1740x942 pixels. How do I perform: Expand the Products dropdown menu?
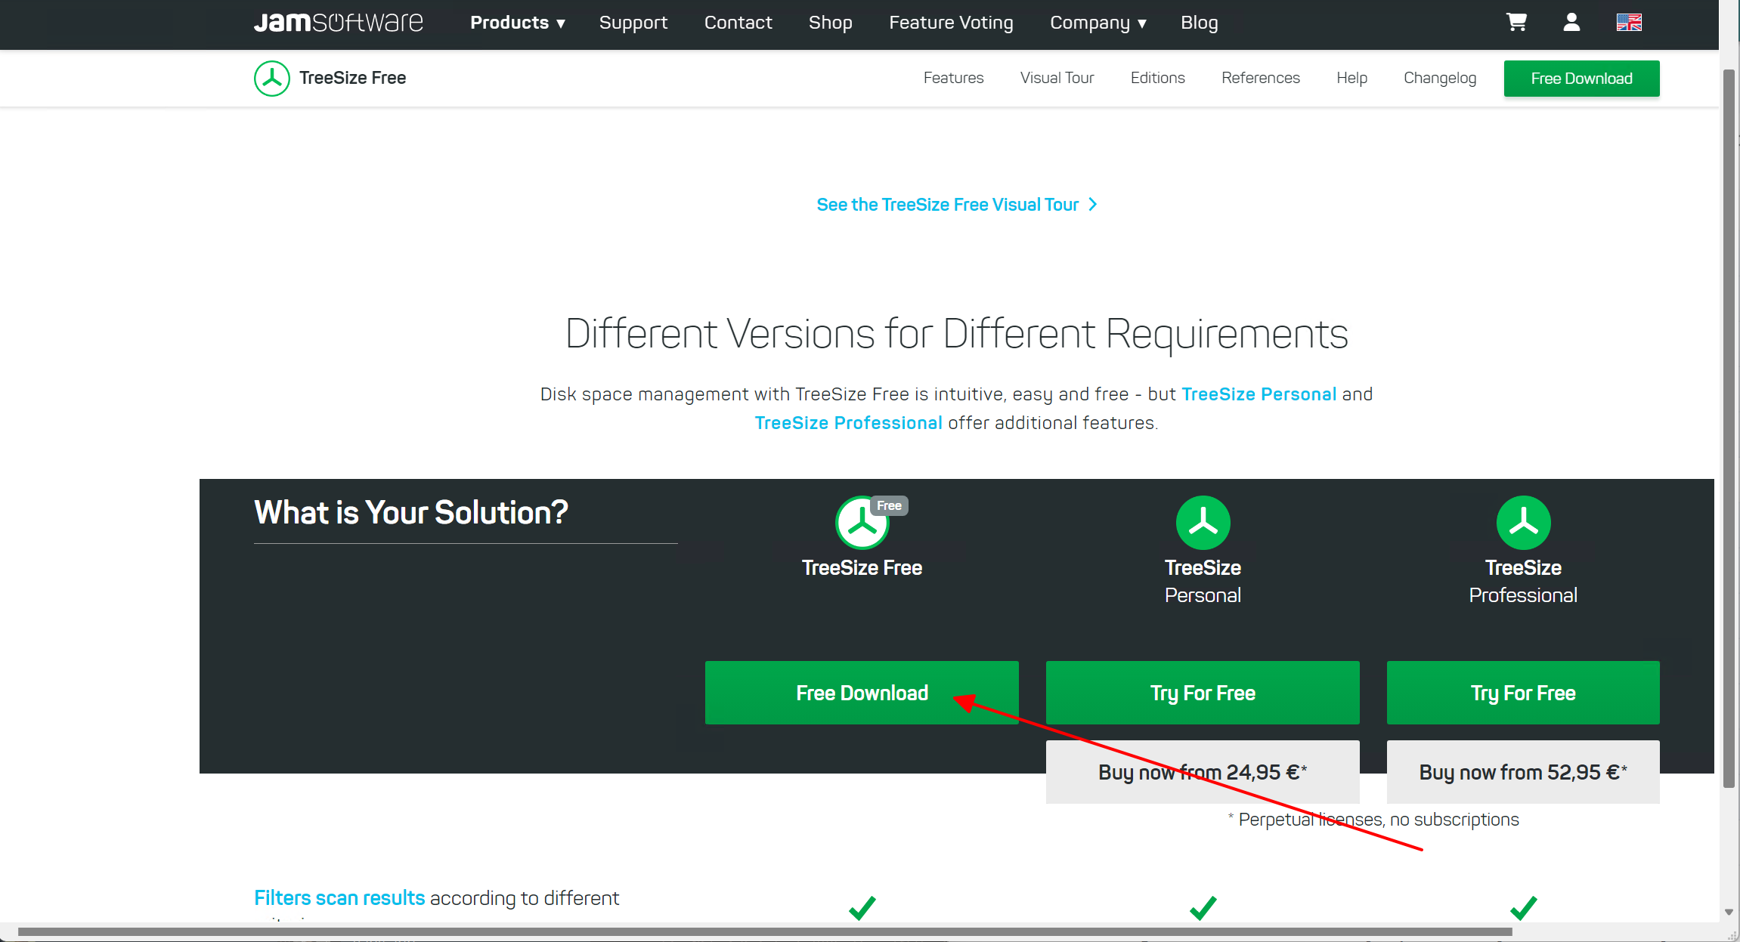pyautogui.click(x=518, y=23)
